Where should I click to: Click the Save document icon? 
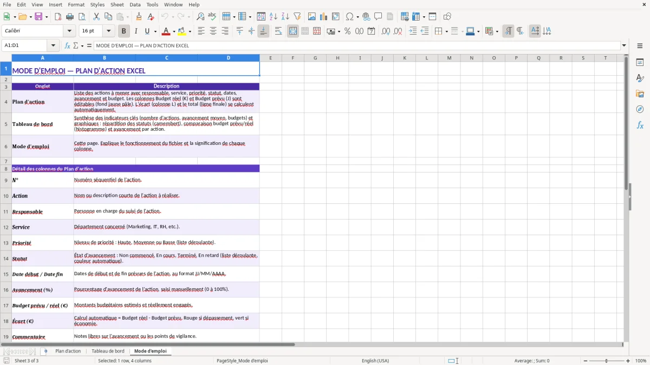click(x=38, y=17)
